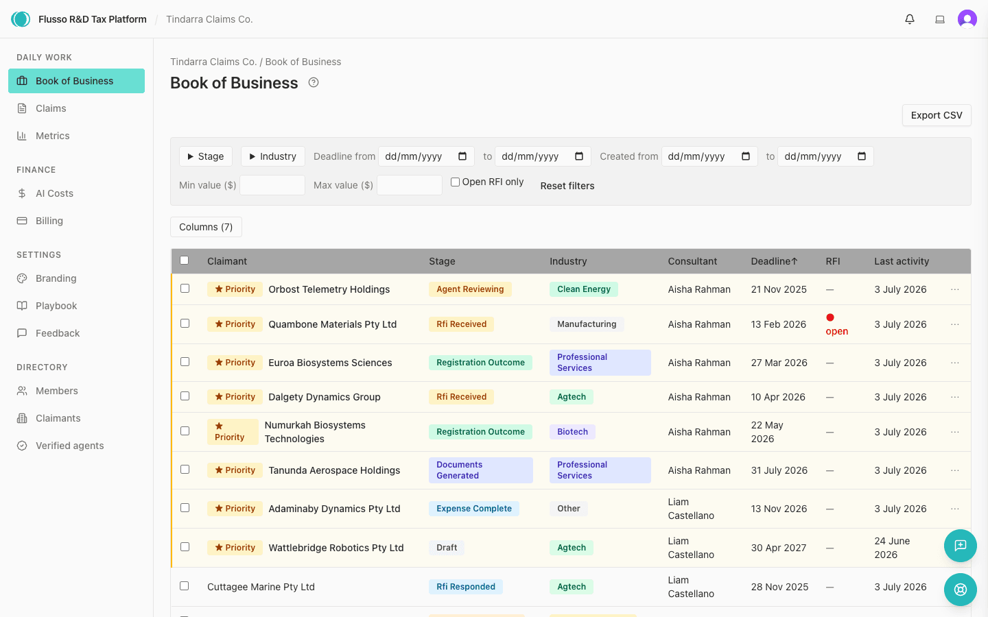
Task: Open row actions for Adaminaby Dynamics Pty Ltd
Action: pyautogui.click(x=955, y=509)
